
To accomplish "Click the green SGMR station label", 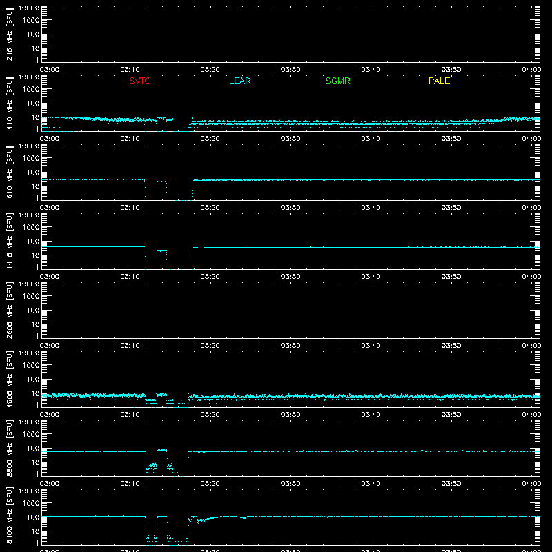I will (337, 81).
